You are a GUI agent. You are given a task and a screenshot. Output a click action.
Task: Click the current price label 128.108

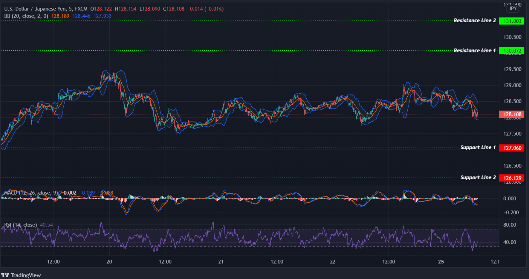point(512,114)
